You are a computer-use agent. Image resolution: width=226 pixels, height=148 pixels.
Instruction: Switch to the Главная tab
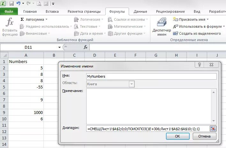30,11
